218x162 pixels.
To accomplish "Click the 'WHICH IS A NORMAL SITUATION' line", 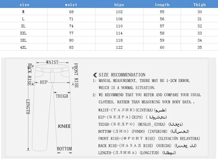I will (x=127, y=88).
